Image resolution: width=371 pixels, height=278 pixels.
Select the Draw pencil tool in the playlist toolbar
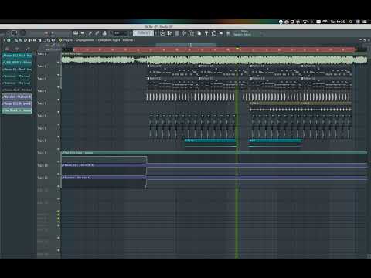[x=16, y=40]
